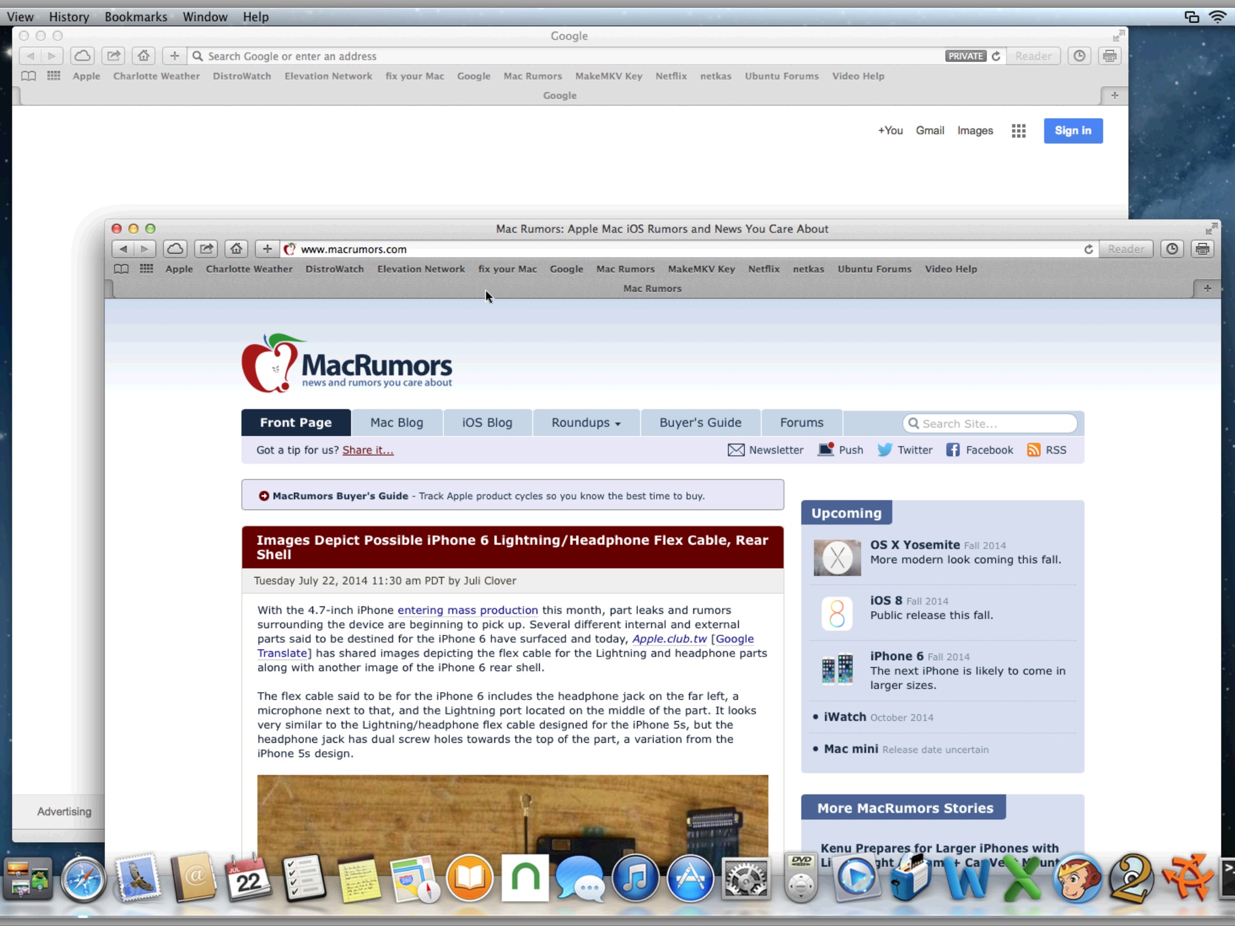Open the iWatch upcoming item
The height and width of the screenshot is (926, 1235).
[x=845, y=717]
